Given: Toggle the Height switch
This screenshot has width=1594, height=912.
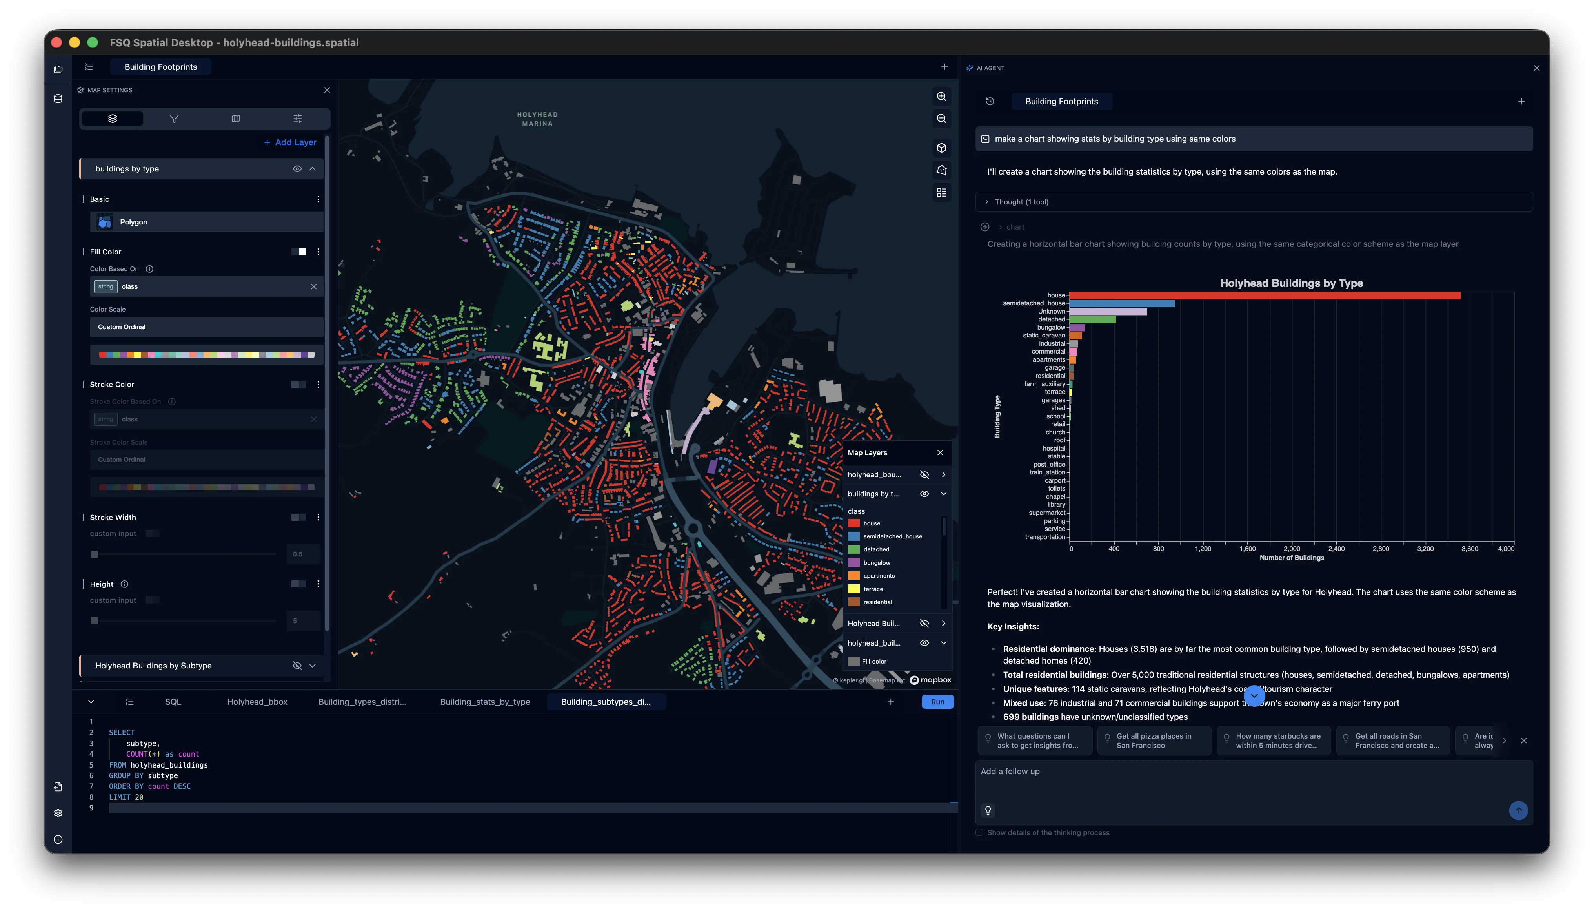Looking at the screenshot, I should point(298,584).
